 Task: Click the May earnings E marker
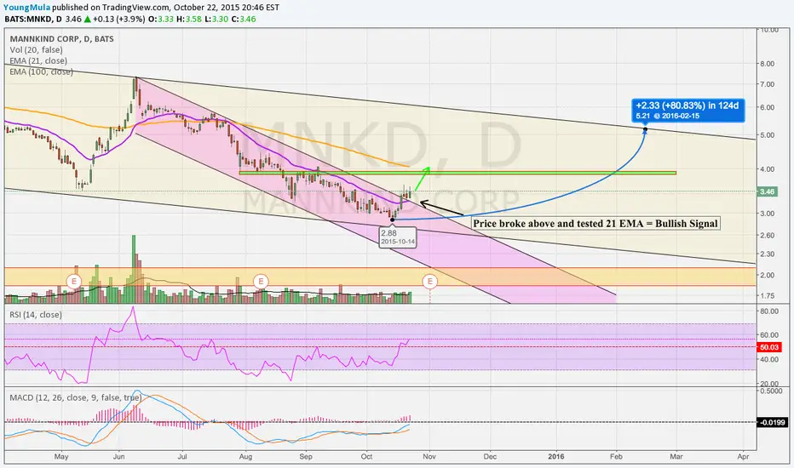pos(74,281)
